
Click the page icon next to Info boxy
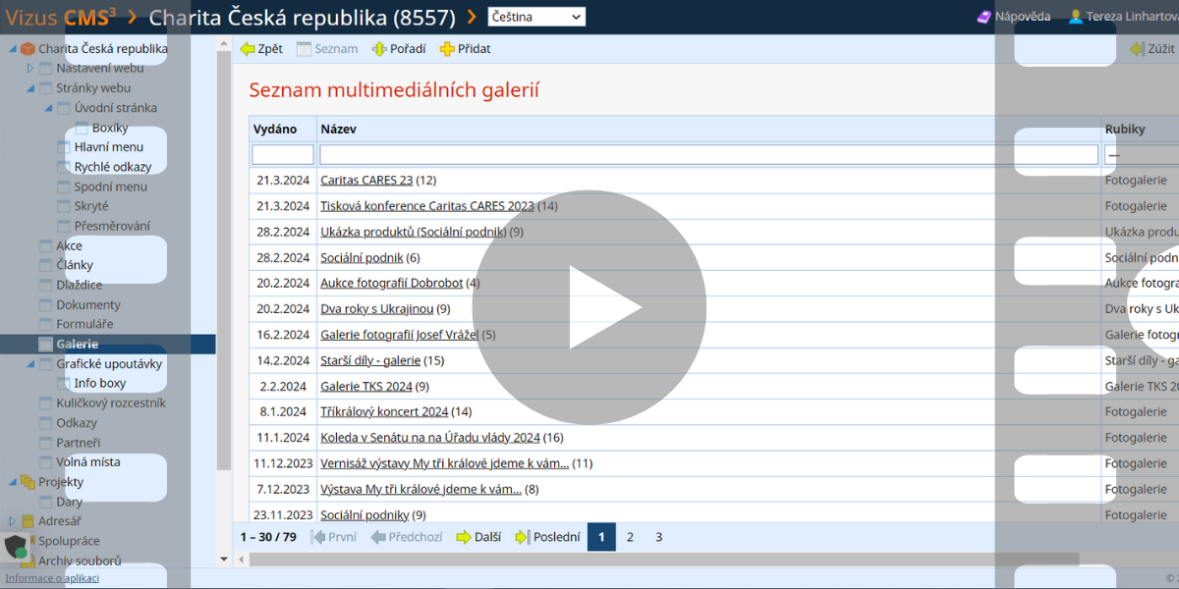(x=63, y=384)
